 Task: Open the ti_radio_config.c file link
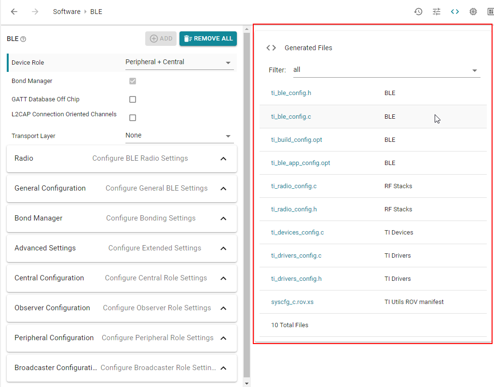point(294,186)
